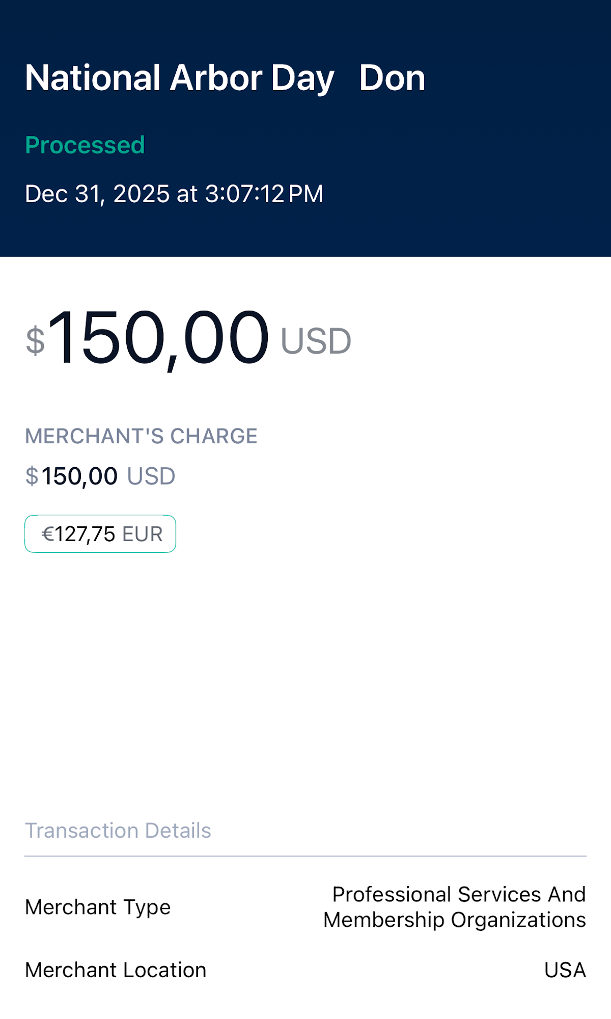The width and height of the screenshot is (611, 1019).
Task: Click the word Don in the header title
Action: [x=392, y=78]
